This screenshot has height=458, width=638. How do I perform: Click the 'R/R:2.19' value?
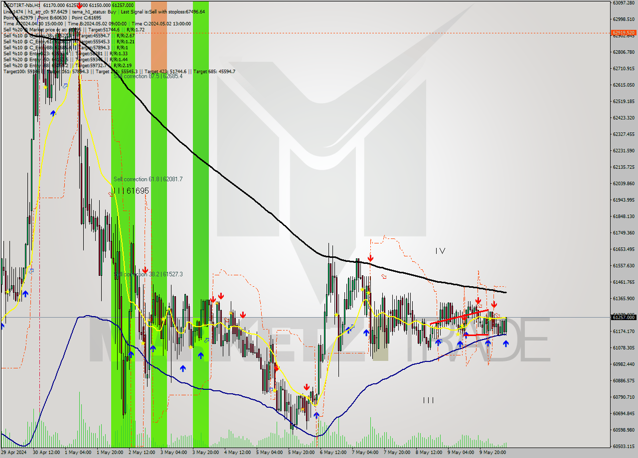[x=123, y=65]
